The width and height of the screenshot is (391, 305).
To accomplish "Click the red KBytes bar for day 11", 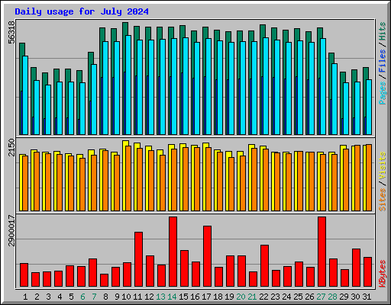I will [138, 259].
